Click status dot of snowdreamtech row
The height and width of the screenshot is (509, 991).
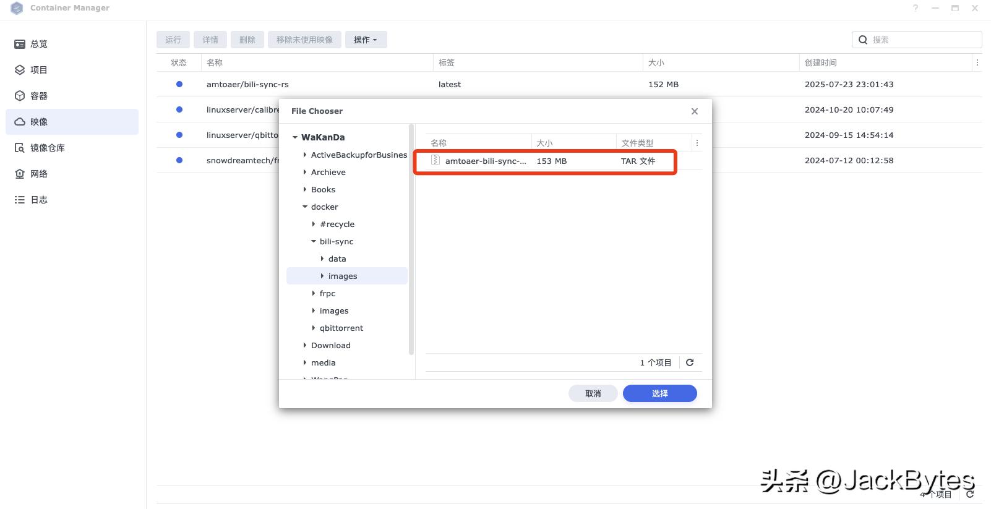(179, 160)
